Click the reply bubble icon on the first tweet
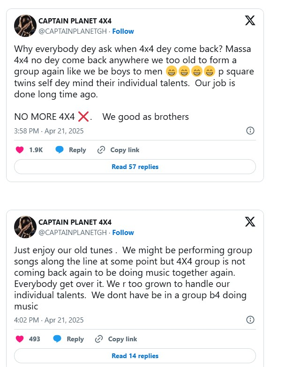 (x=60, y=150)
